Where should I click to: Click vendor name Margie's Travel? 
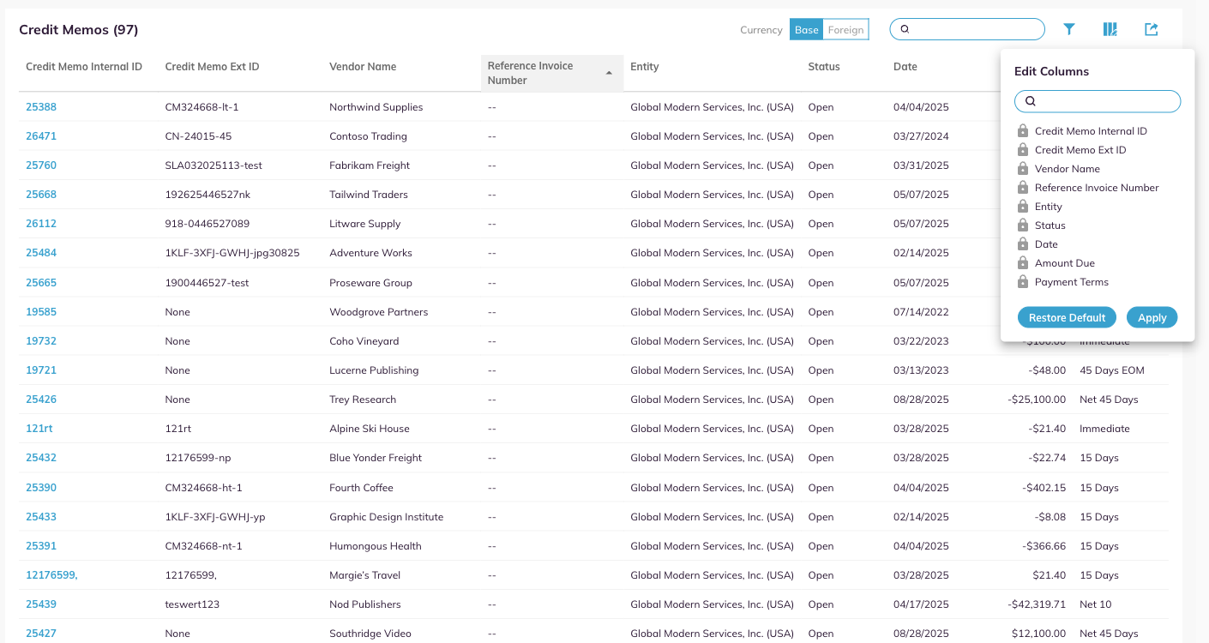365,575
